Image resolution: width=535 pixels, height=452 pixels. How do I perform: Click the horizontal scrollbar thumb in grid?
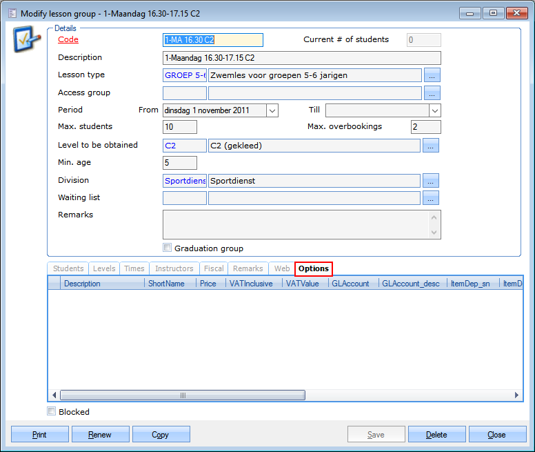(x=183, y=395)
